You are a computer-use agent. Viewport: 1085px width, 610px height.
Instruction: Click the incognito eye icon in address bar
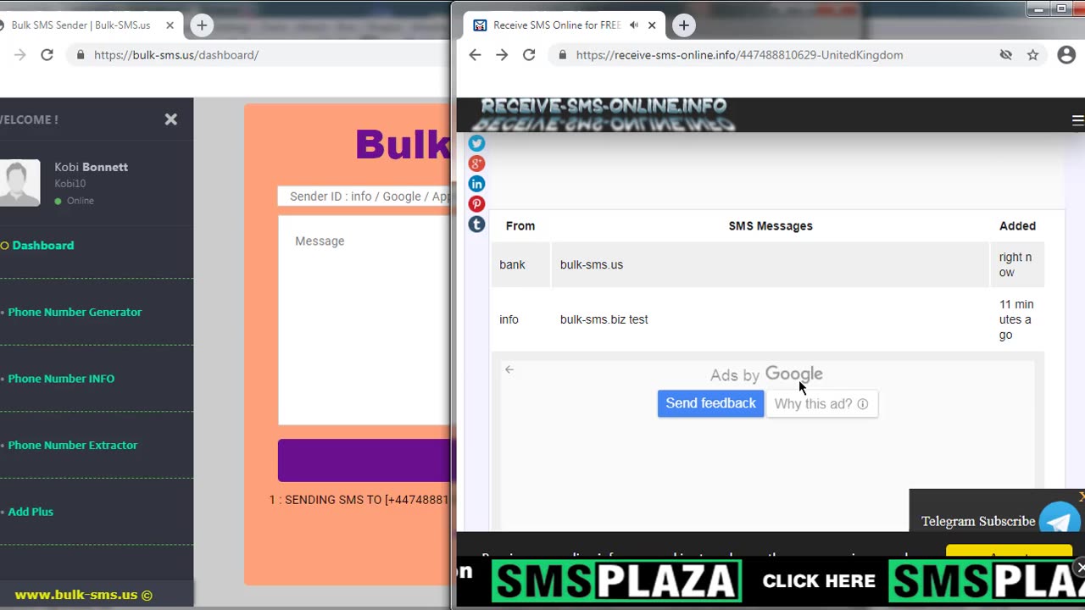click(x=1005, y=55)
